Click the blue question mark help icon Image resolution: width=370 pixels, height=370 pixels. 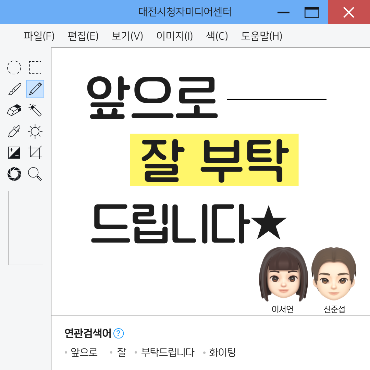coord(119,333)
